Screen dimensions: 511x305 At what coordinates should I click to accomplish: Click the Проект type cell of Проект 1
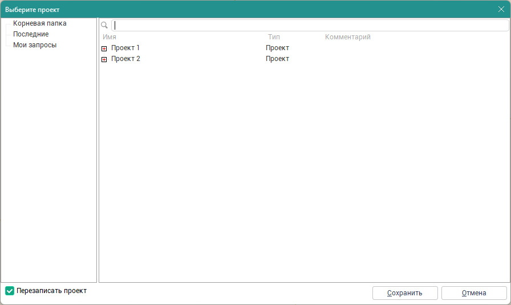277,48
